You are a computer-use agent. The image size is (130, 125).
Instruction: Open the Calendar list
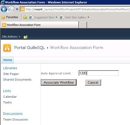click(x=10, y=97)
